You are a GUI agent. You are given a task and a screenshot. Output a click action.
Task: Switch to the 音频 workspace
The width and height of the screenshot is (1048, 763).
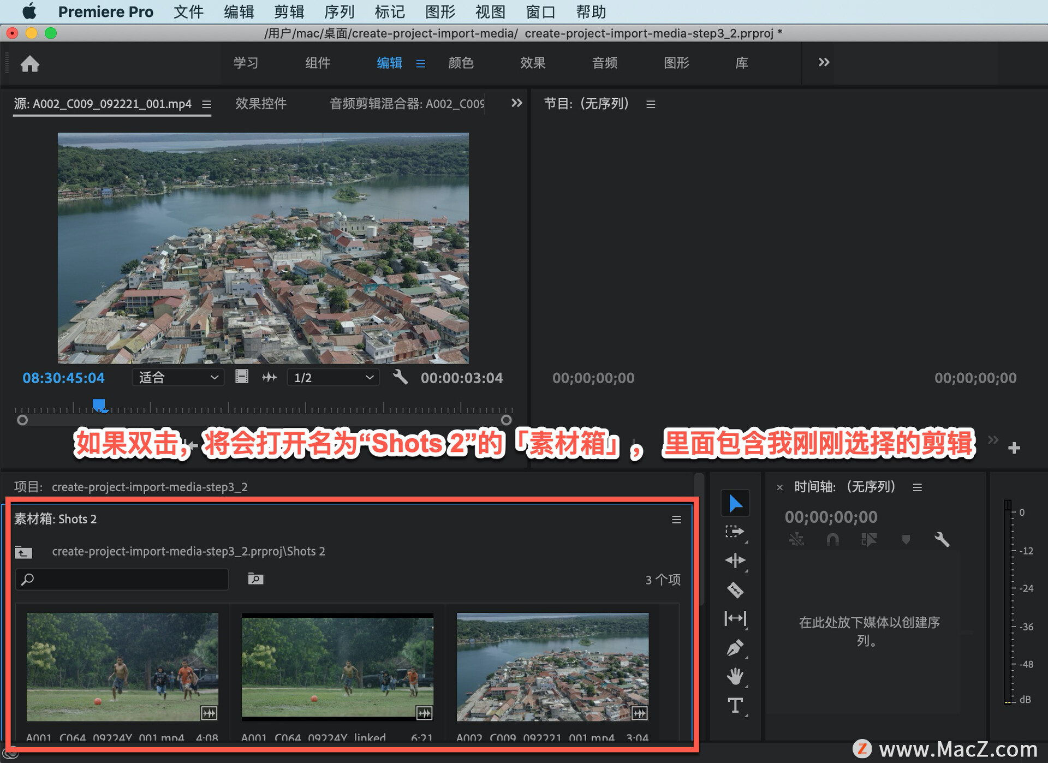(x=605, y=63)
